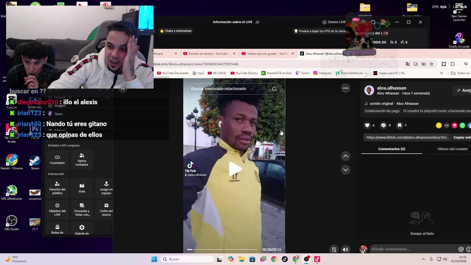Click the Colaboración de pago label
The width and height of the screenshot is (471, 265).
[x=382, y=111]
